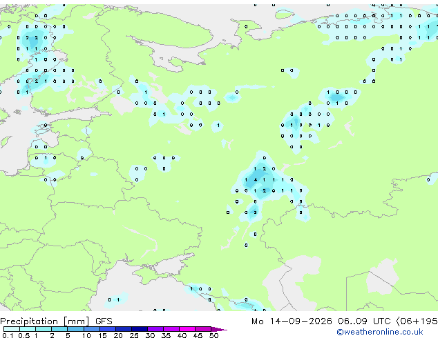This screenshot has height=338, width=438.
Task: Pick the 2–5 mm legend color box
Action: click(x=59, y=329)
